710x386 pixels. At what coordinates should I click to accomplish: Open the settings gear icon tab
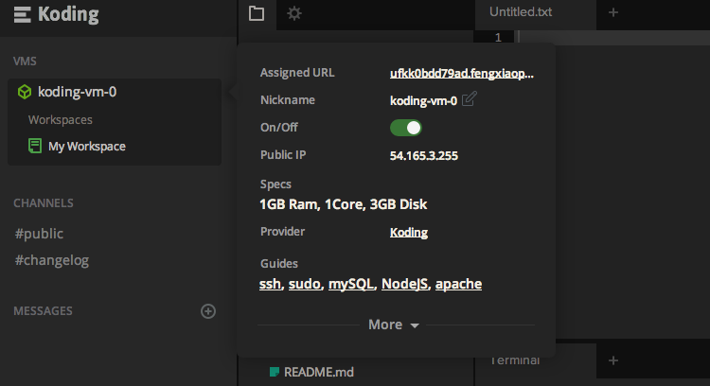point(294,13)
